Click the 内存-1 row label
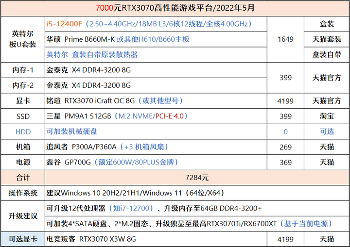The image size is (350, 247). pyautogui.click(x=23, y=70)
